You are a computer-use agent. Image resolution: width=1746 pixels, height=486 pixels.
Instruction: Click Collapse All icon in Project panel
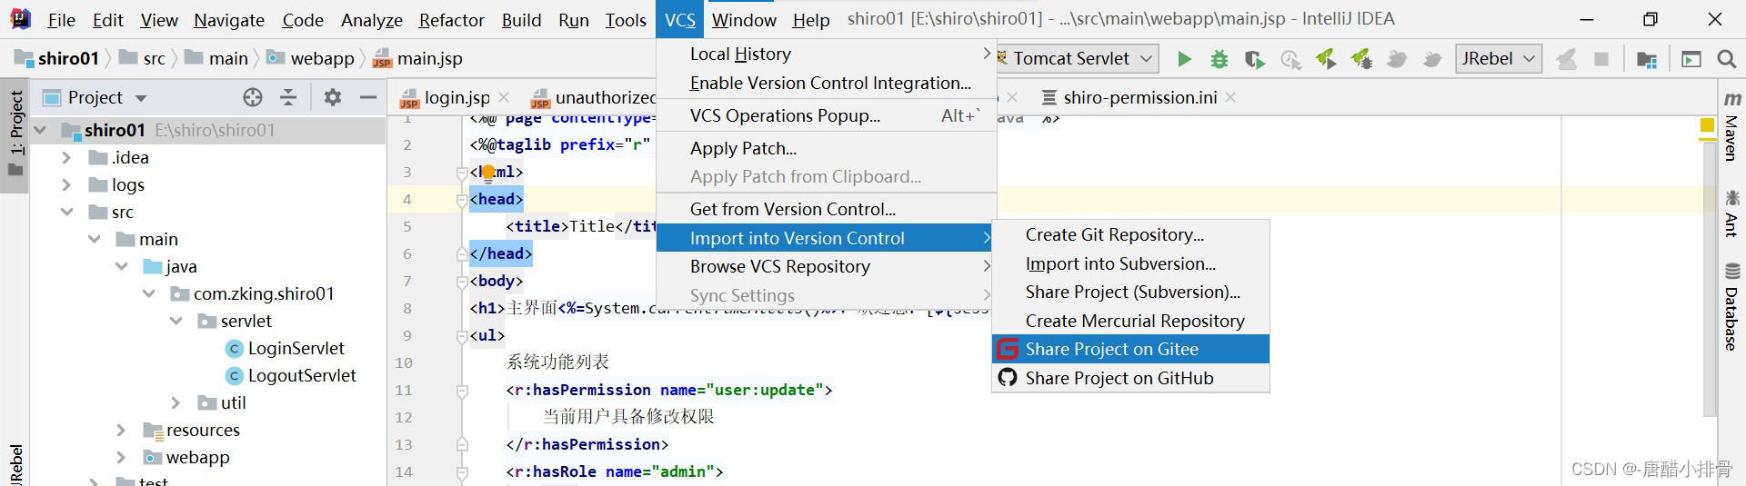click(288, 97)
